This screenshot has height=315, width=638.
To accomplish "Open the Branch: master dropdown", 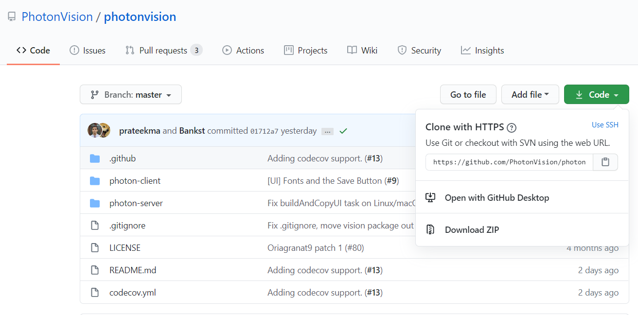I will pyautogui.click(x=131, y=94).
